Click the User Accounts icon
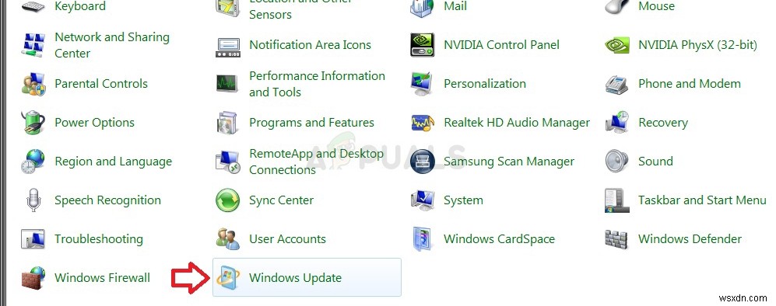Image resolution: width=776 pixels, height=306 pixels. coord(228,239)
